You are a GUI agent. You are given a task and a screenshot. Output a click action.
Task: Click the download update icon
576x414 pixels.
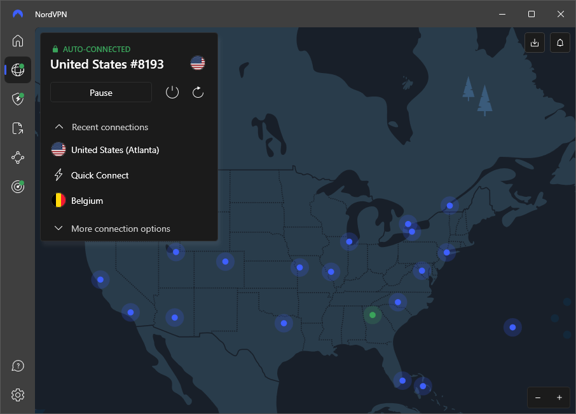535,43
